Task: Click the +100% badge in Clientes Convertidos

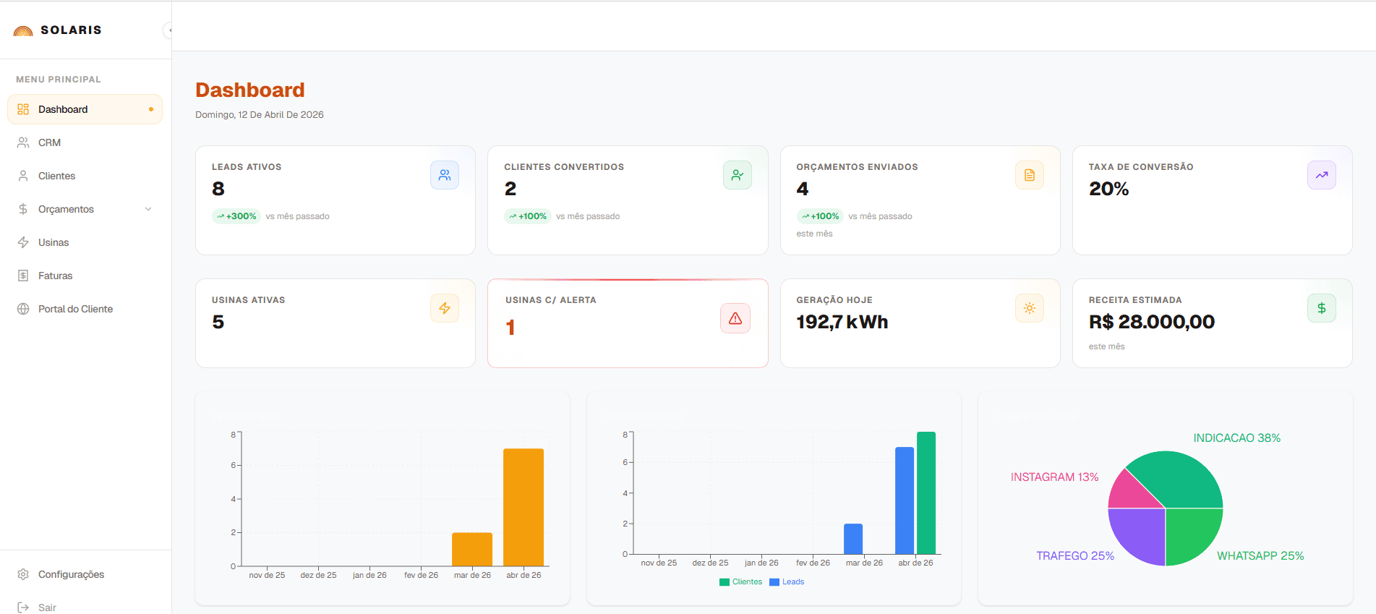Action: (x=528, y=216)
